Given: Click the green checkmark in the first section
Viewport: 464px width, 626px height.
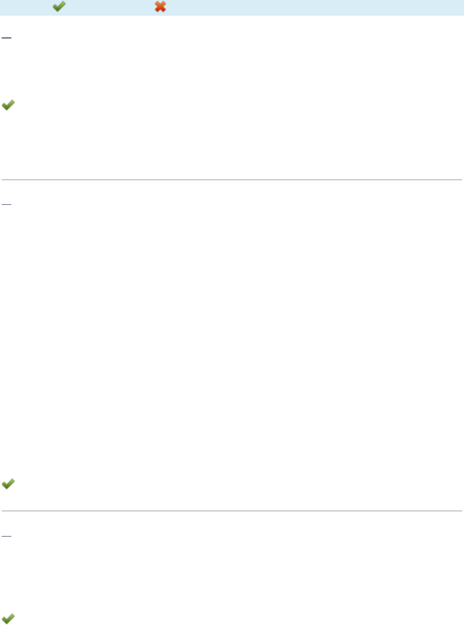Looking at the screenshot, I should pos(8,106).
